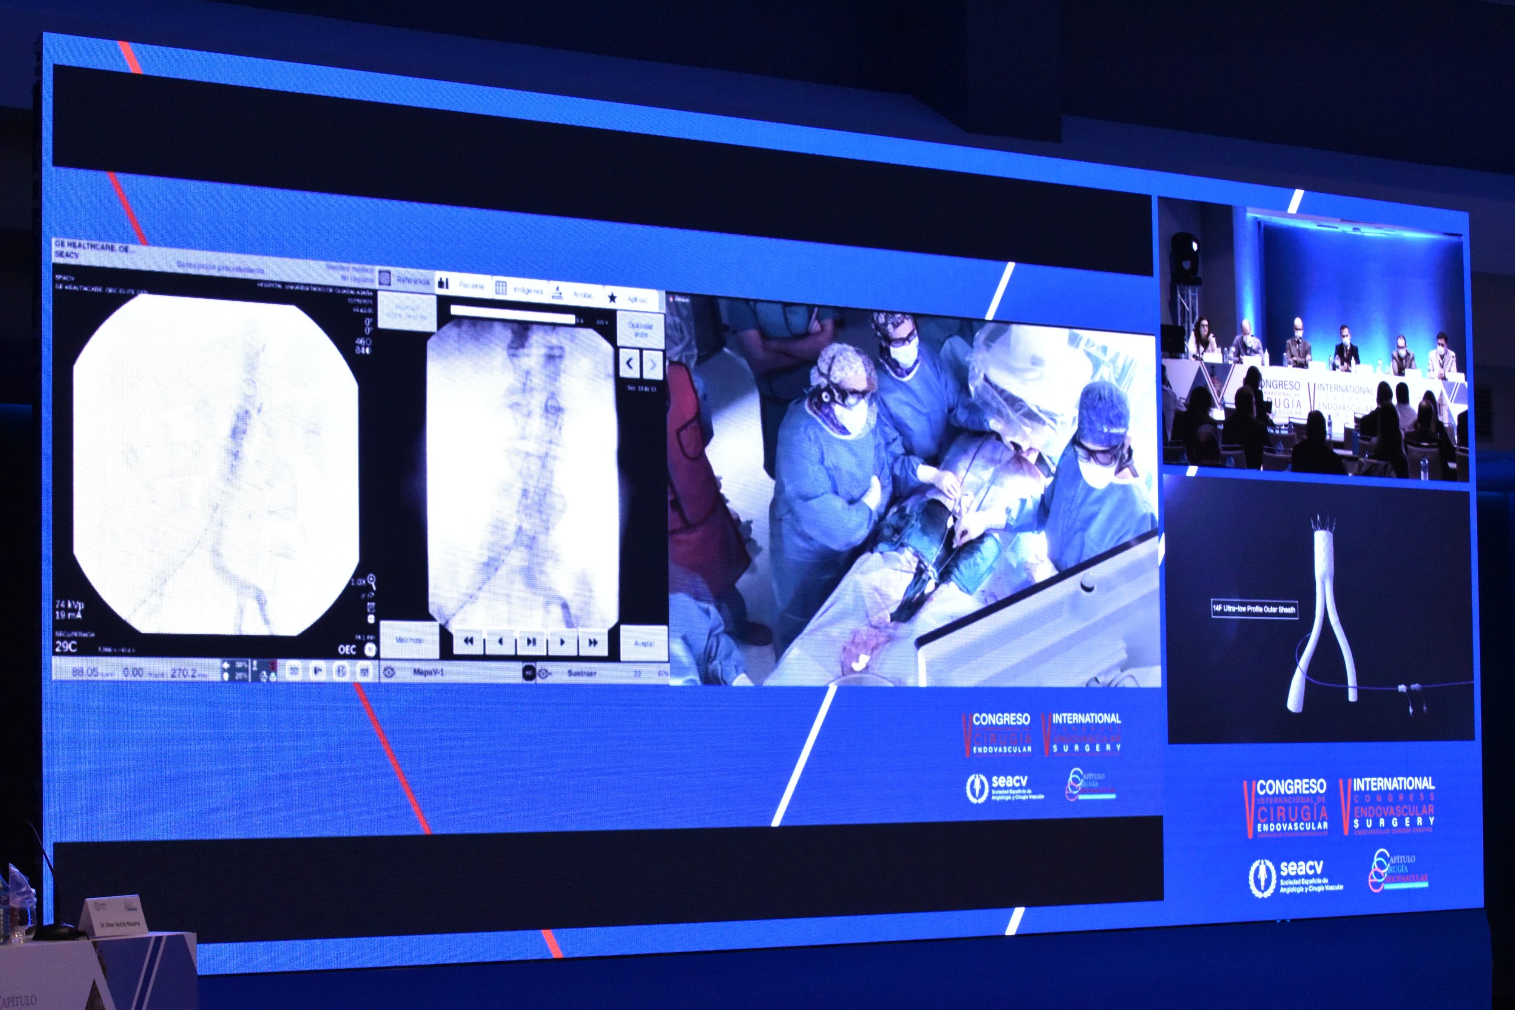
Task: Click the zoom magnifier icon at 1.0x
Action: pos(371,581)
